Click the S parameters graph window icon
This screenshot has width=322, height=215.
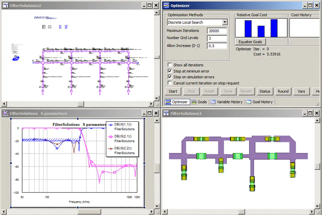[x=5, y=113]
